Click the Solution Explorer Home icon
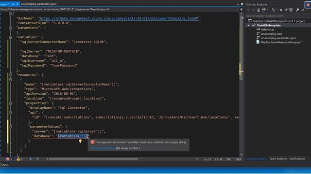This screenshot has width=311, height=174. 259,10
